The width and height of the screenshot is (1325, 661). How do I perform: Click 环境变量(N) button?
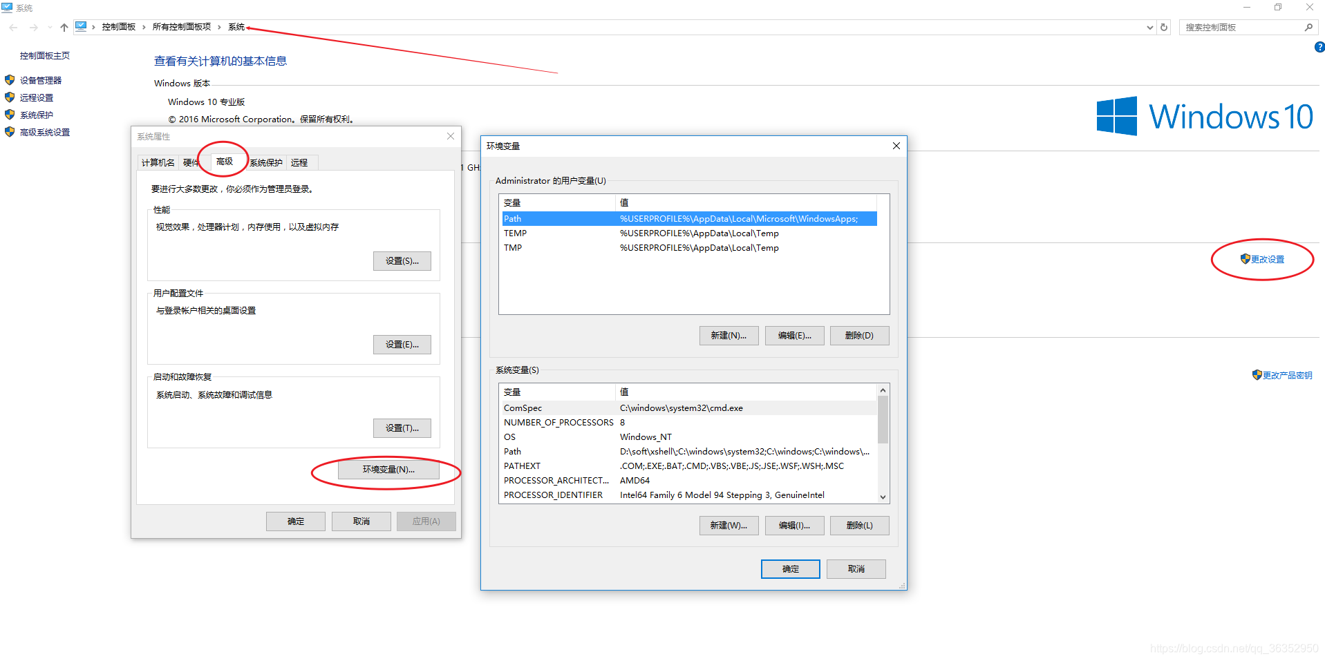pos(388,470)
